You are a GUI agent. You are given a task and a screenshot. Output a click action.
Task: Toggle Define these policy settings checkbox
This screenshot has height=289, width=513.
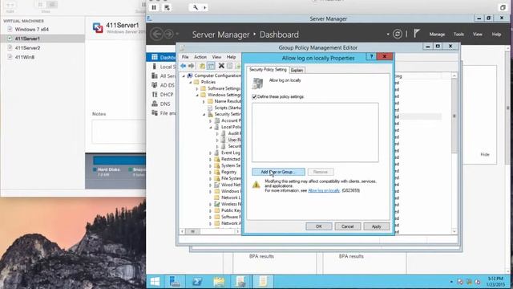coord(254,96)
